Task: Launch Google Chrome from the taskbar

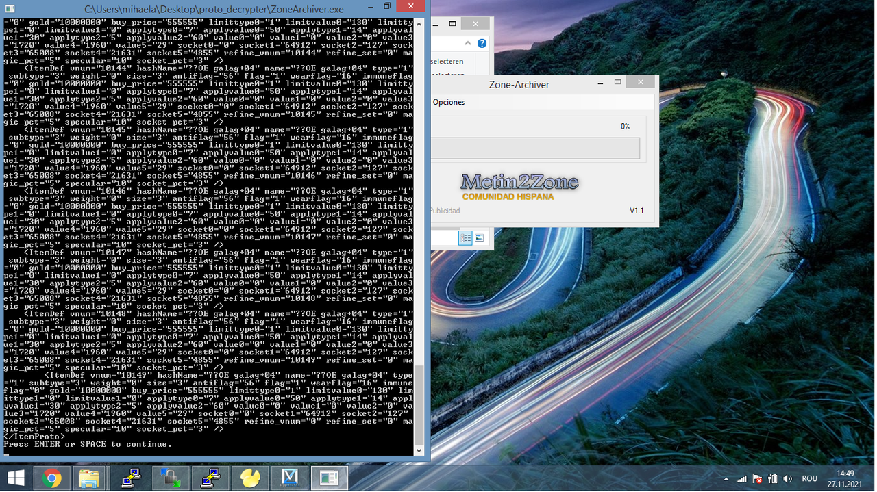Action: pyautogui.click(x=51, y=478)
